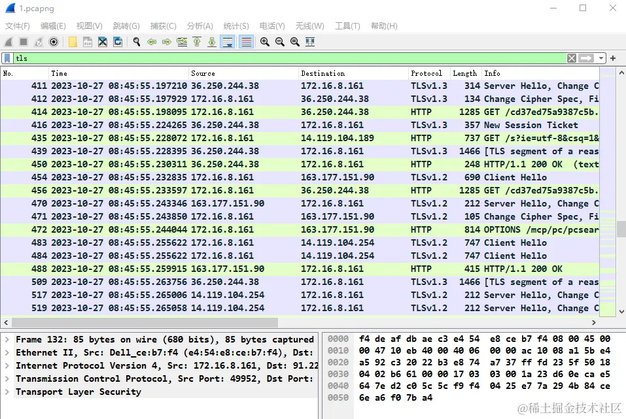Select packet 435 GET /s?ie=utf-8 row
This screenshot has width=626, height=419.
300,138
